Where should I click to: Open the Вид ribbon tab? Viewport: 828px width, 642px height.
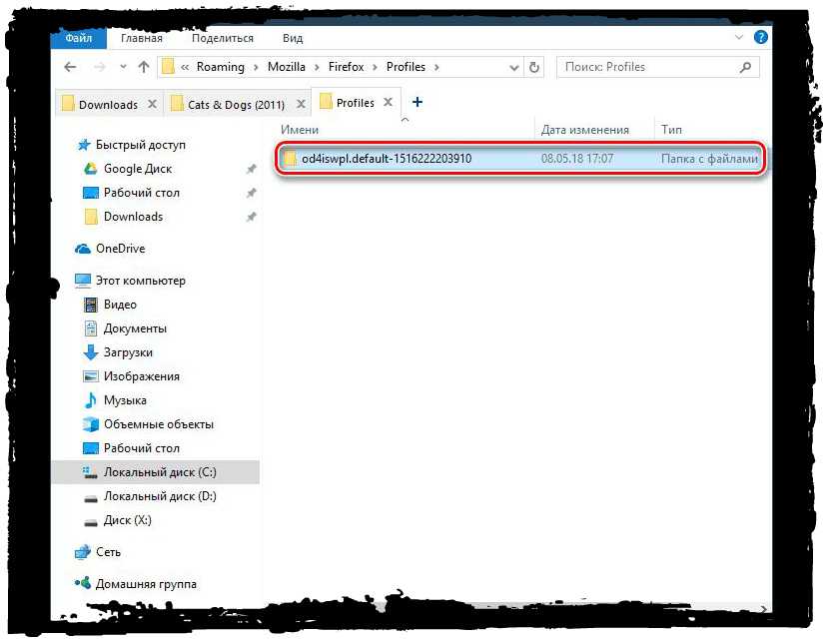292,38
